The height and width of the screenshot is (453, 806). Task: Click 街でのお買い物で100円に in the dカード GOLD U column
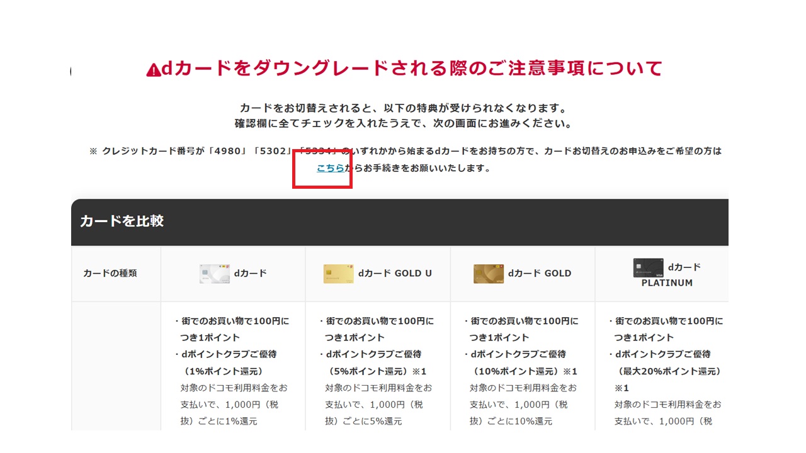pos(380,321)
